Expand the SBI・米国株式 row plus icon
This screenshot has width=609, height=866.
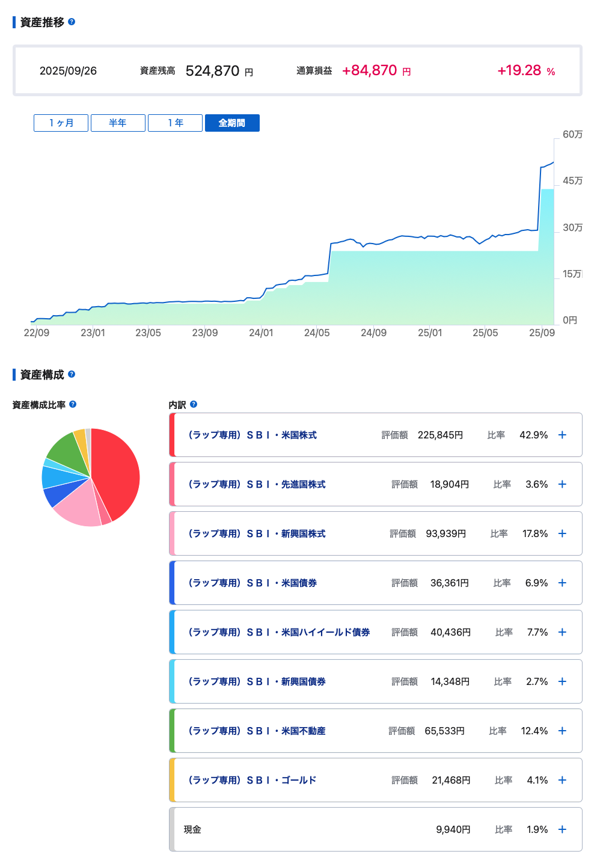tap(562, 435)
